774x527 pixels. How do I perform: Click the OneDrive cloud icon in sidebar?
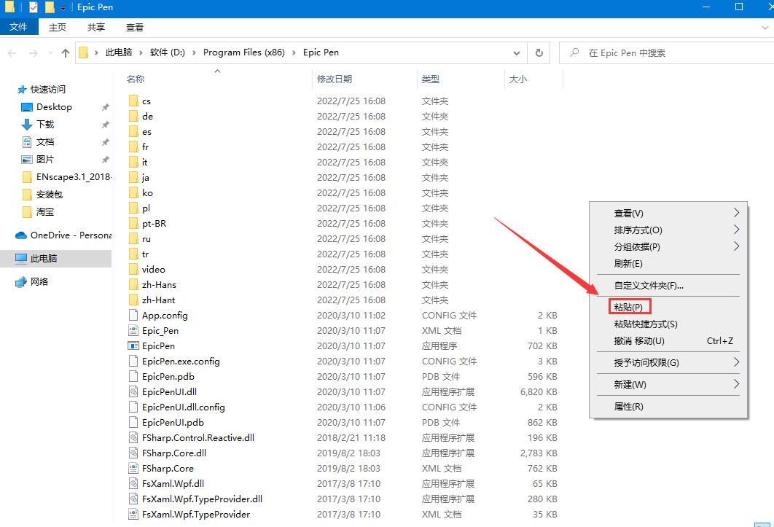click(x=21, y=235)
